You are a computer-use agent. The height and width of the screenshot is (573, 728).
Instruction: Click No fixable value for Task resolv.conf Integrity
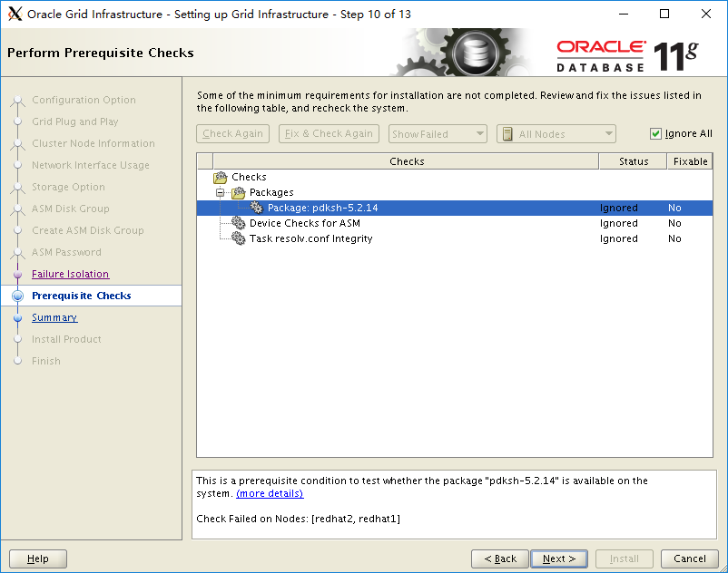[674, 238]
